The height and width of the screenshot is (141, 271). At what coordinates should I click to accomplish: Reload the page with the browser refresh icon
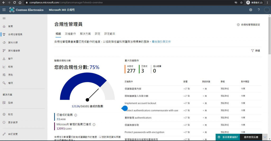coord(15,3)
